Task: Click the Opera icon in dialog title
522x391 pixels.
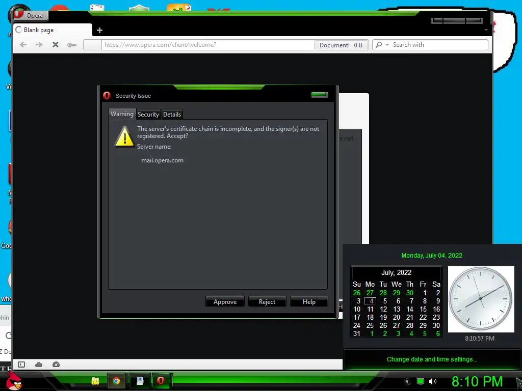Action: point(107,95)
